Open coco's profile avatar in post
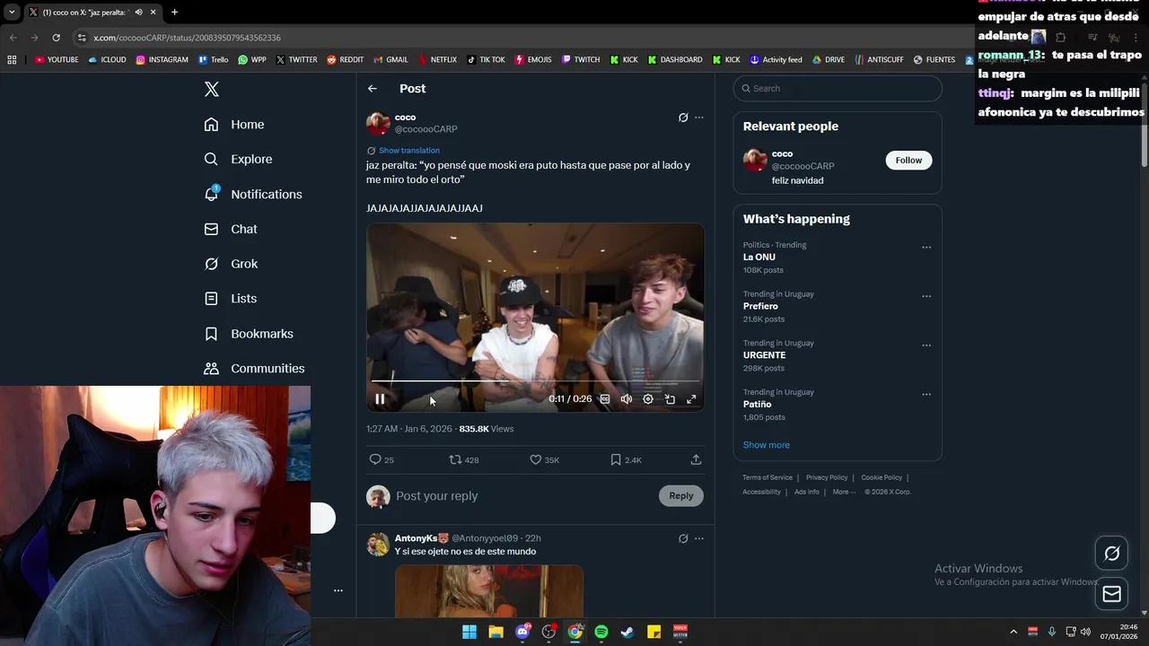Screen dimensions: 1149x646 click(x=378, y=123)
